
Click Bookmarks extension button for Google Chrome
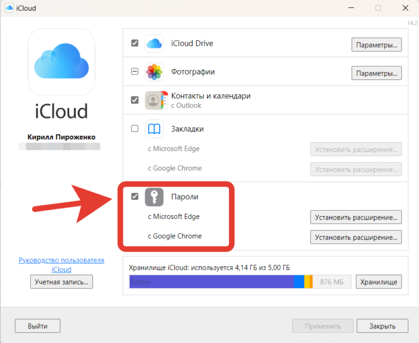(x=356, y=169)
